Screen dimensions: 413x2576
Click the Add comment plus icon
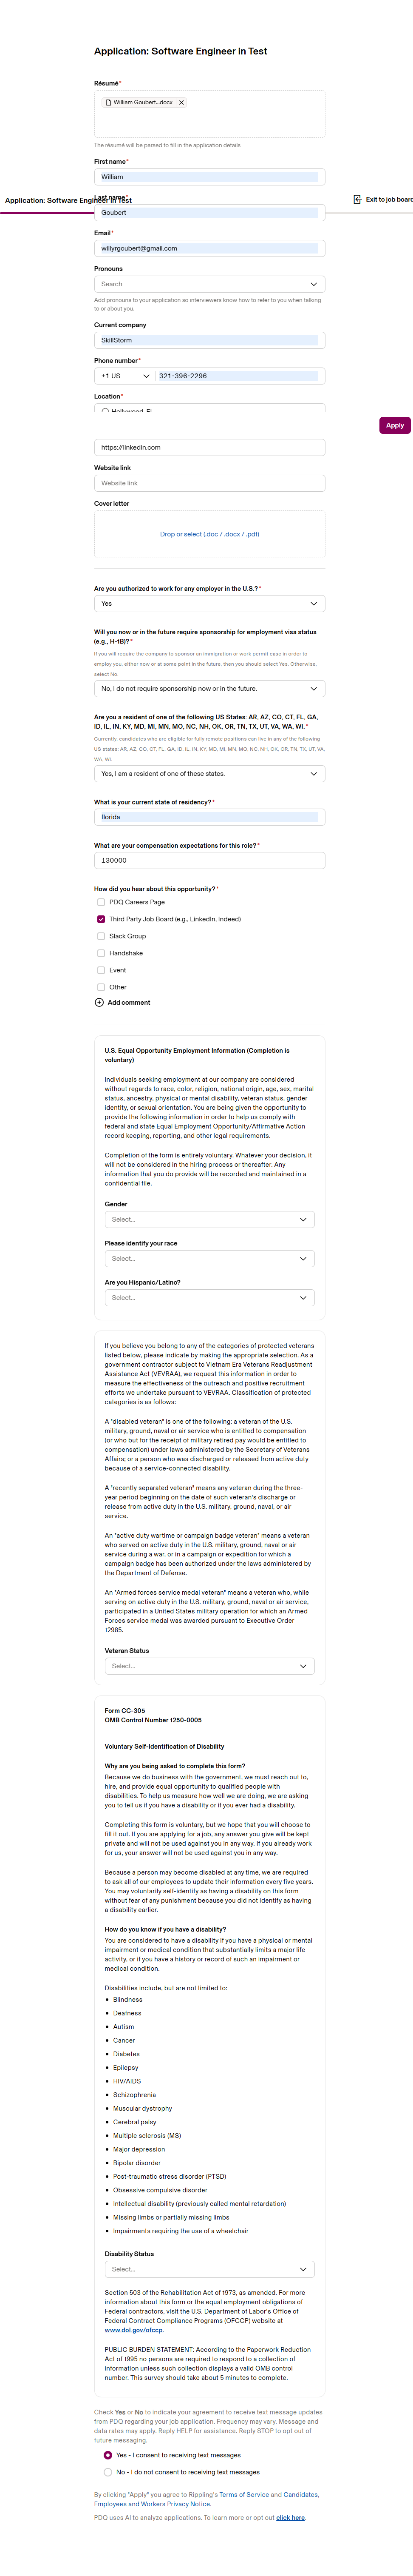(99, 1002)
